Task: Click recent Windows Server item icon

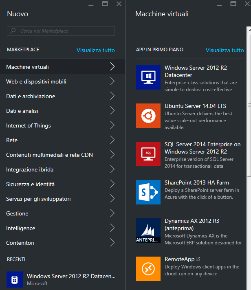Action: (14, 279)
